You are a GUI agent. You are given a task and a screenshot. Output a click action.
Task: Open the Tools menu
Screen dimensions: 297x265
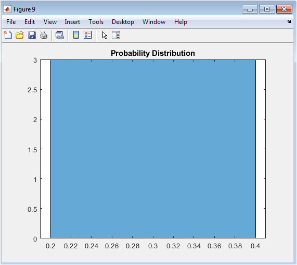pyautogui.click(x=96, y=22)
